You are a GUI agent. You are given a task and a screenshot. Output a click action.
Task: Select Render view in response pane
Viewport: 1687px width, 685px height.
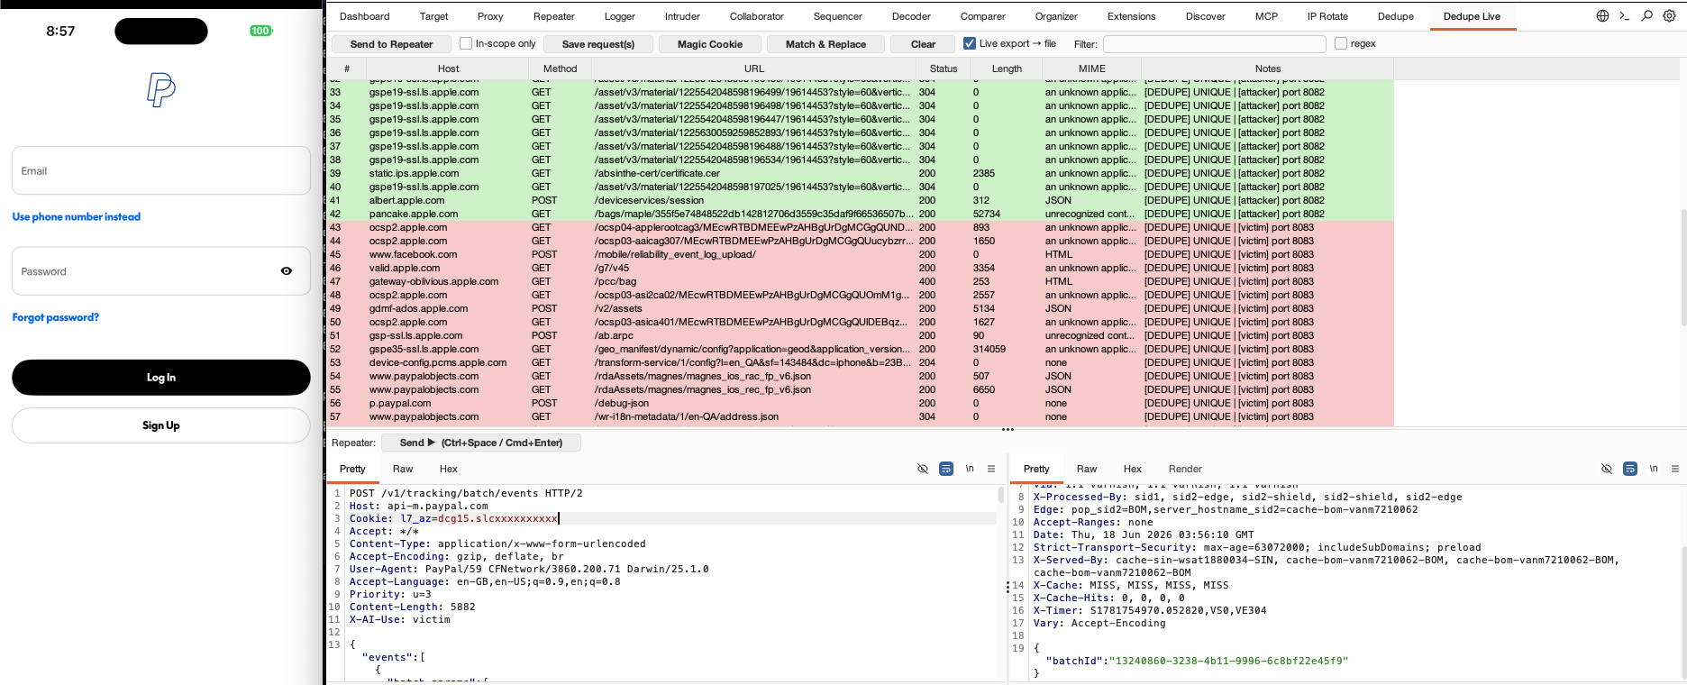point(1185,469)
